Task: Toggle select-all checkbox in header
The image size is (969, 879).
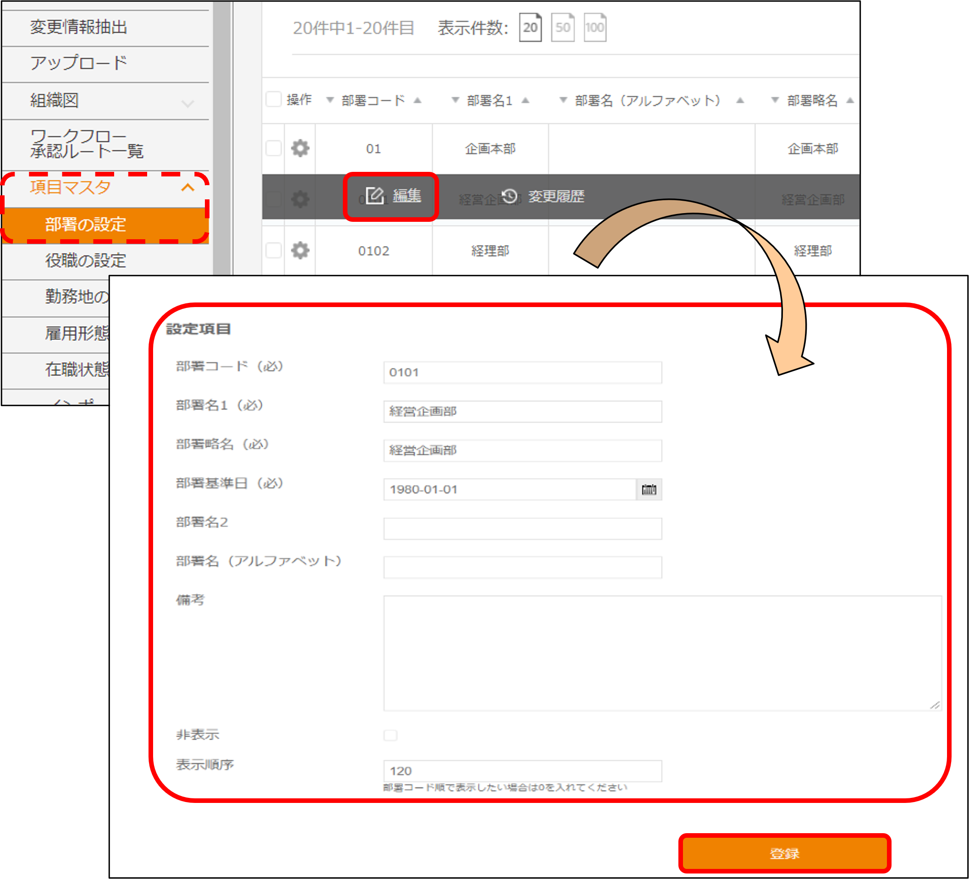Action: 274,99
